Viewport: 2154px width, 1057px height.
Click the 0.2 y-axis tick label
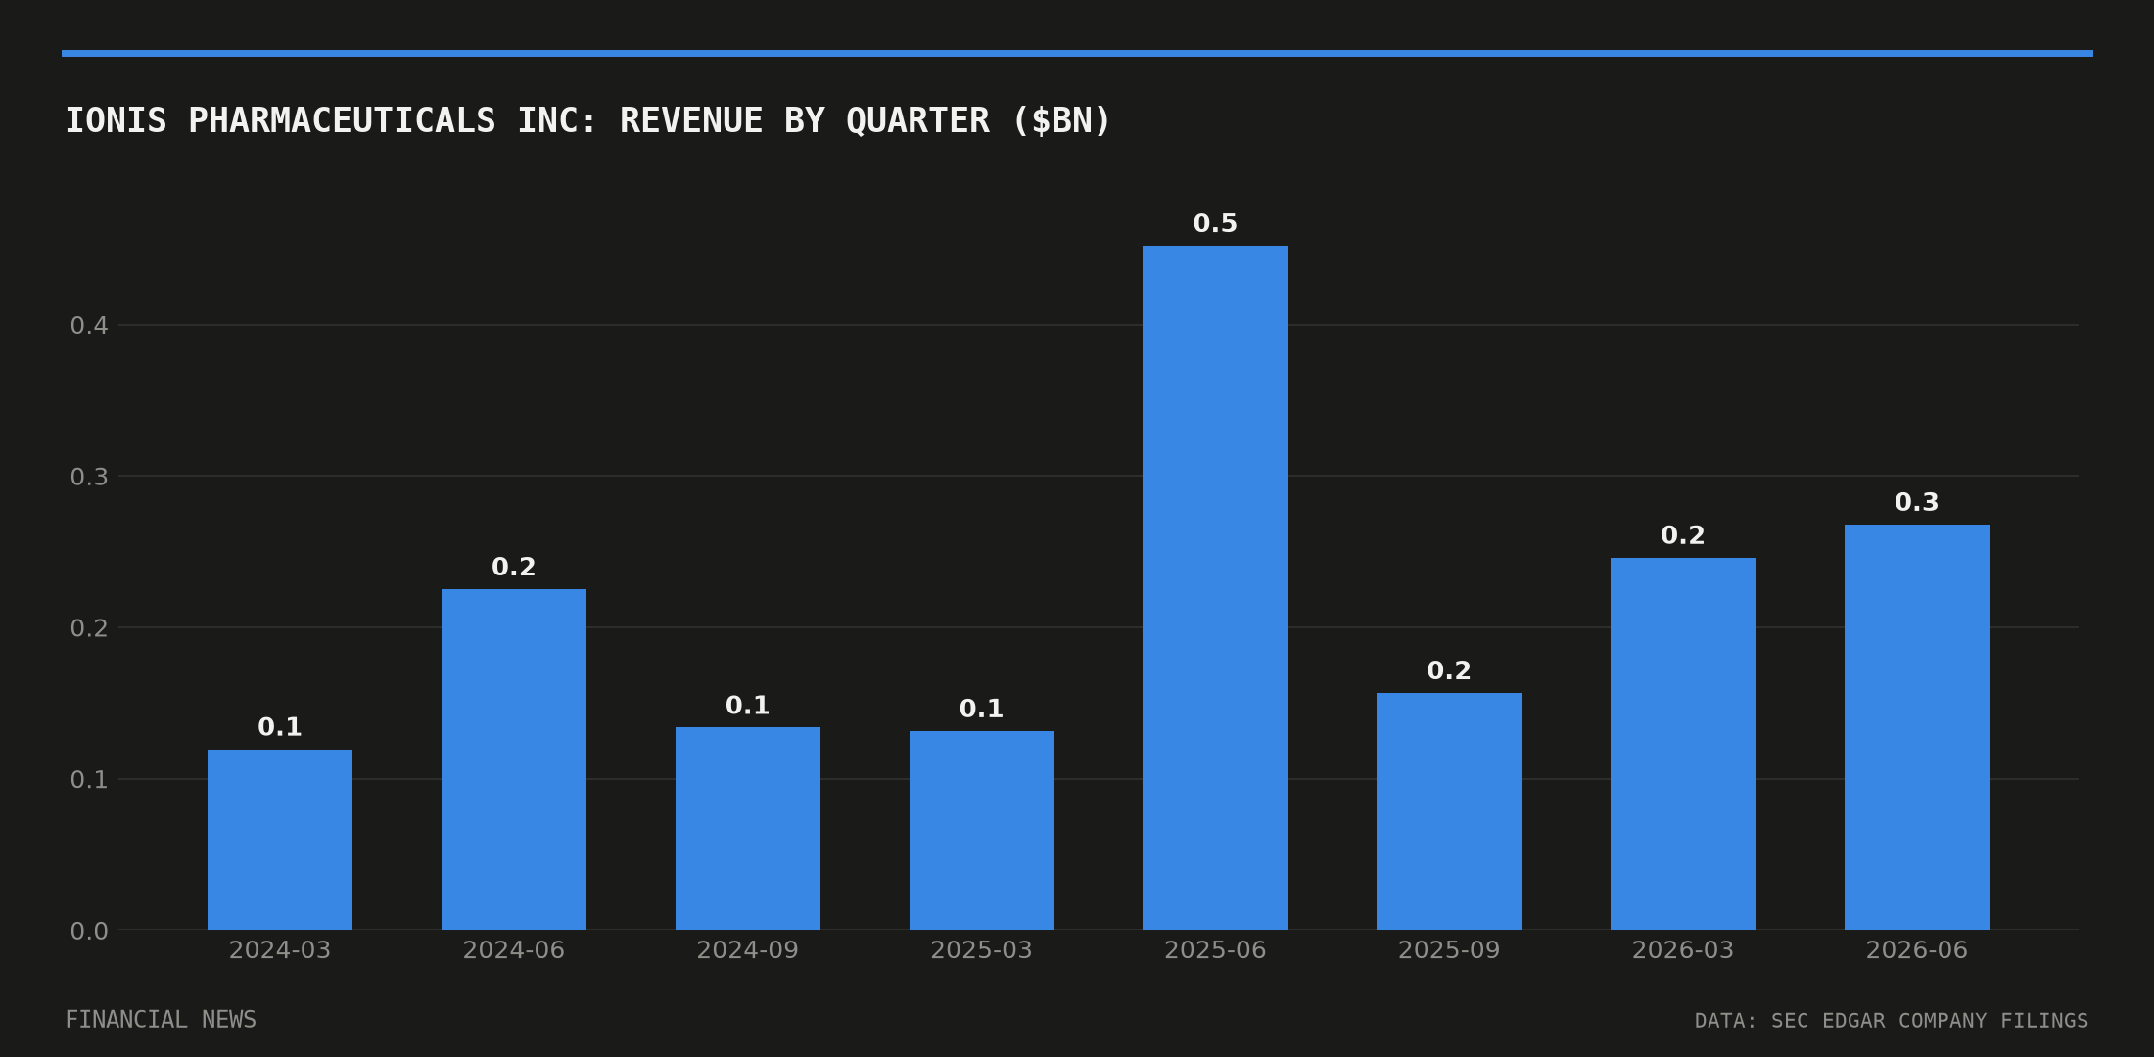89,628
